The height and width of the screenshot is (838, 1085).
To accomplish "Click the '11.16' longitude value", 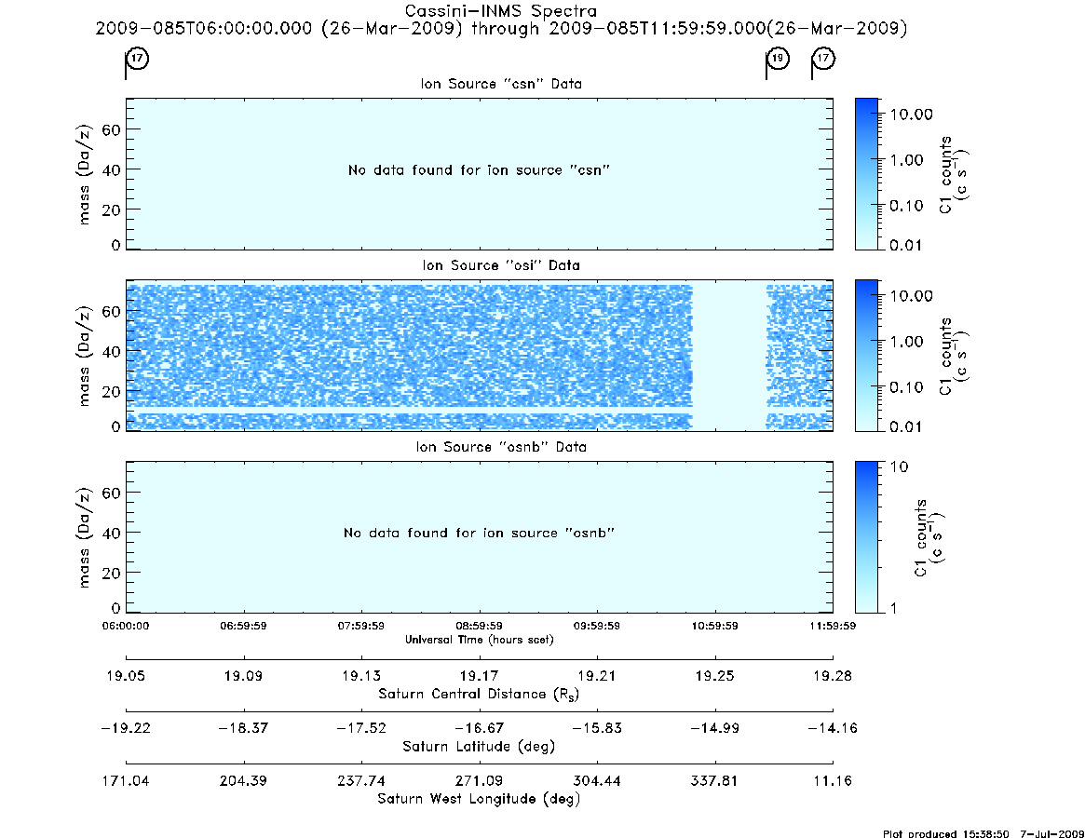I will point(833,780).
